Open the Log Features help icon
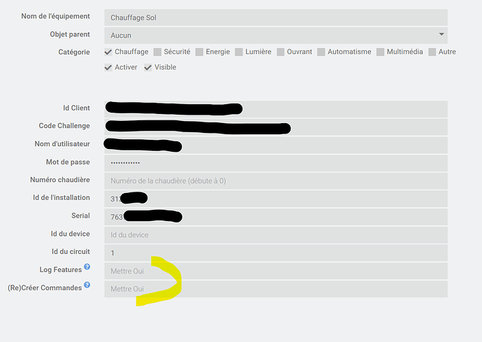The width and height of the screenshot is (482, 342). (x=87, y=267)
